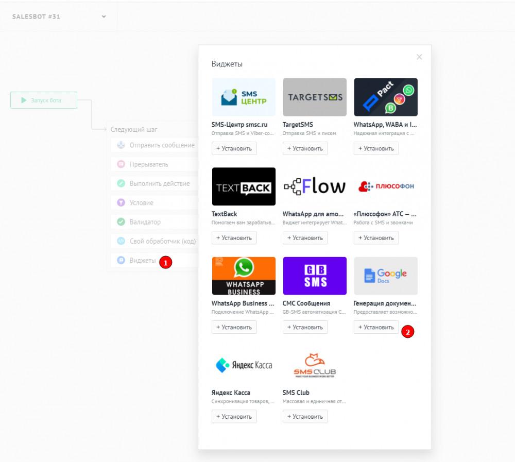Screen dimensions: 515x462
Task: Select the Условие filter icon
Action: pyautogui.click(x=121, y=202)
